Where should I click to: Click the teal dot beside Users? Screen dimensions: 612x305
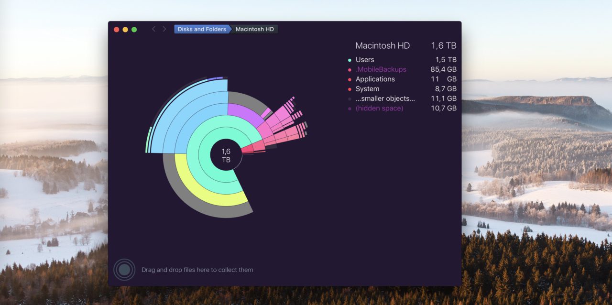tap(350, 60)
